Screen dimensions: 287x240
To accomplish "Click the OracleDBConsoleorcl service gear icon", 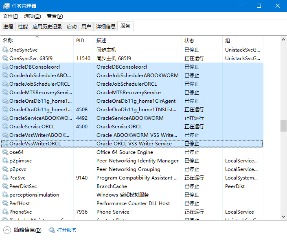I will tap(5, 67).
